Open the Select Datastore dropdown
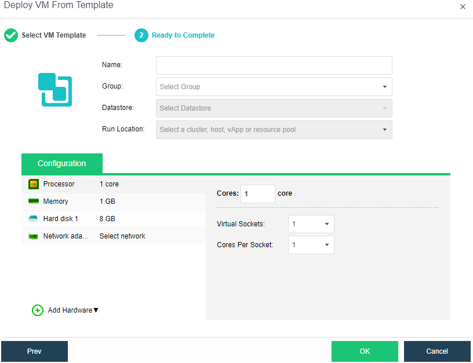This screenshot has width=473, height=363. (x=274, y=108)
